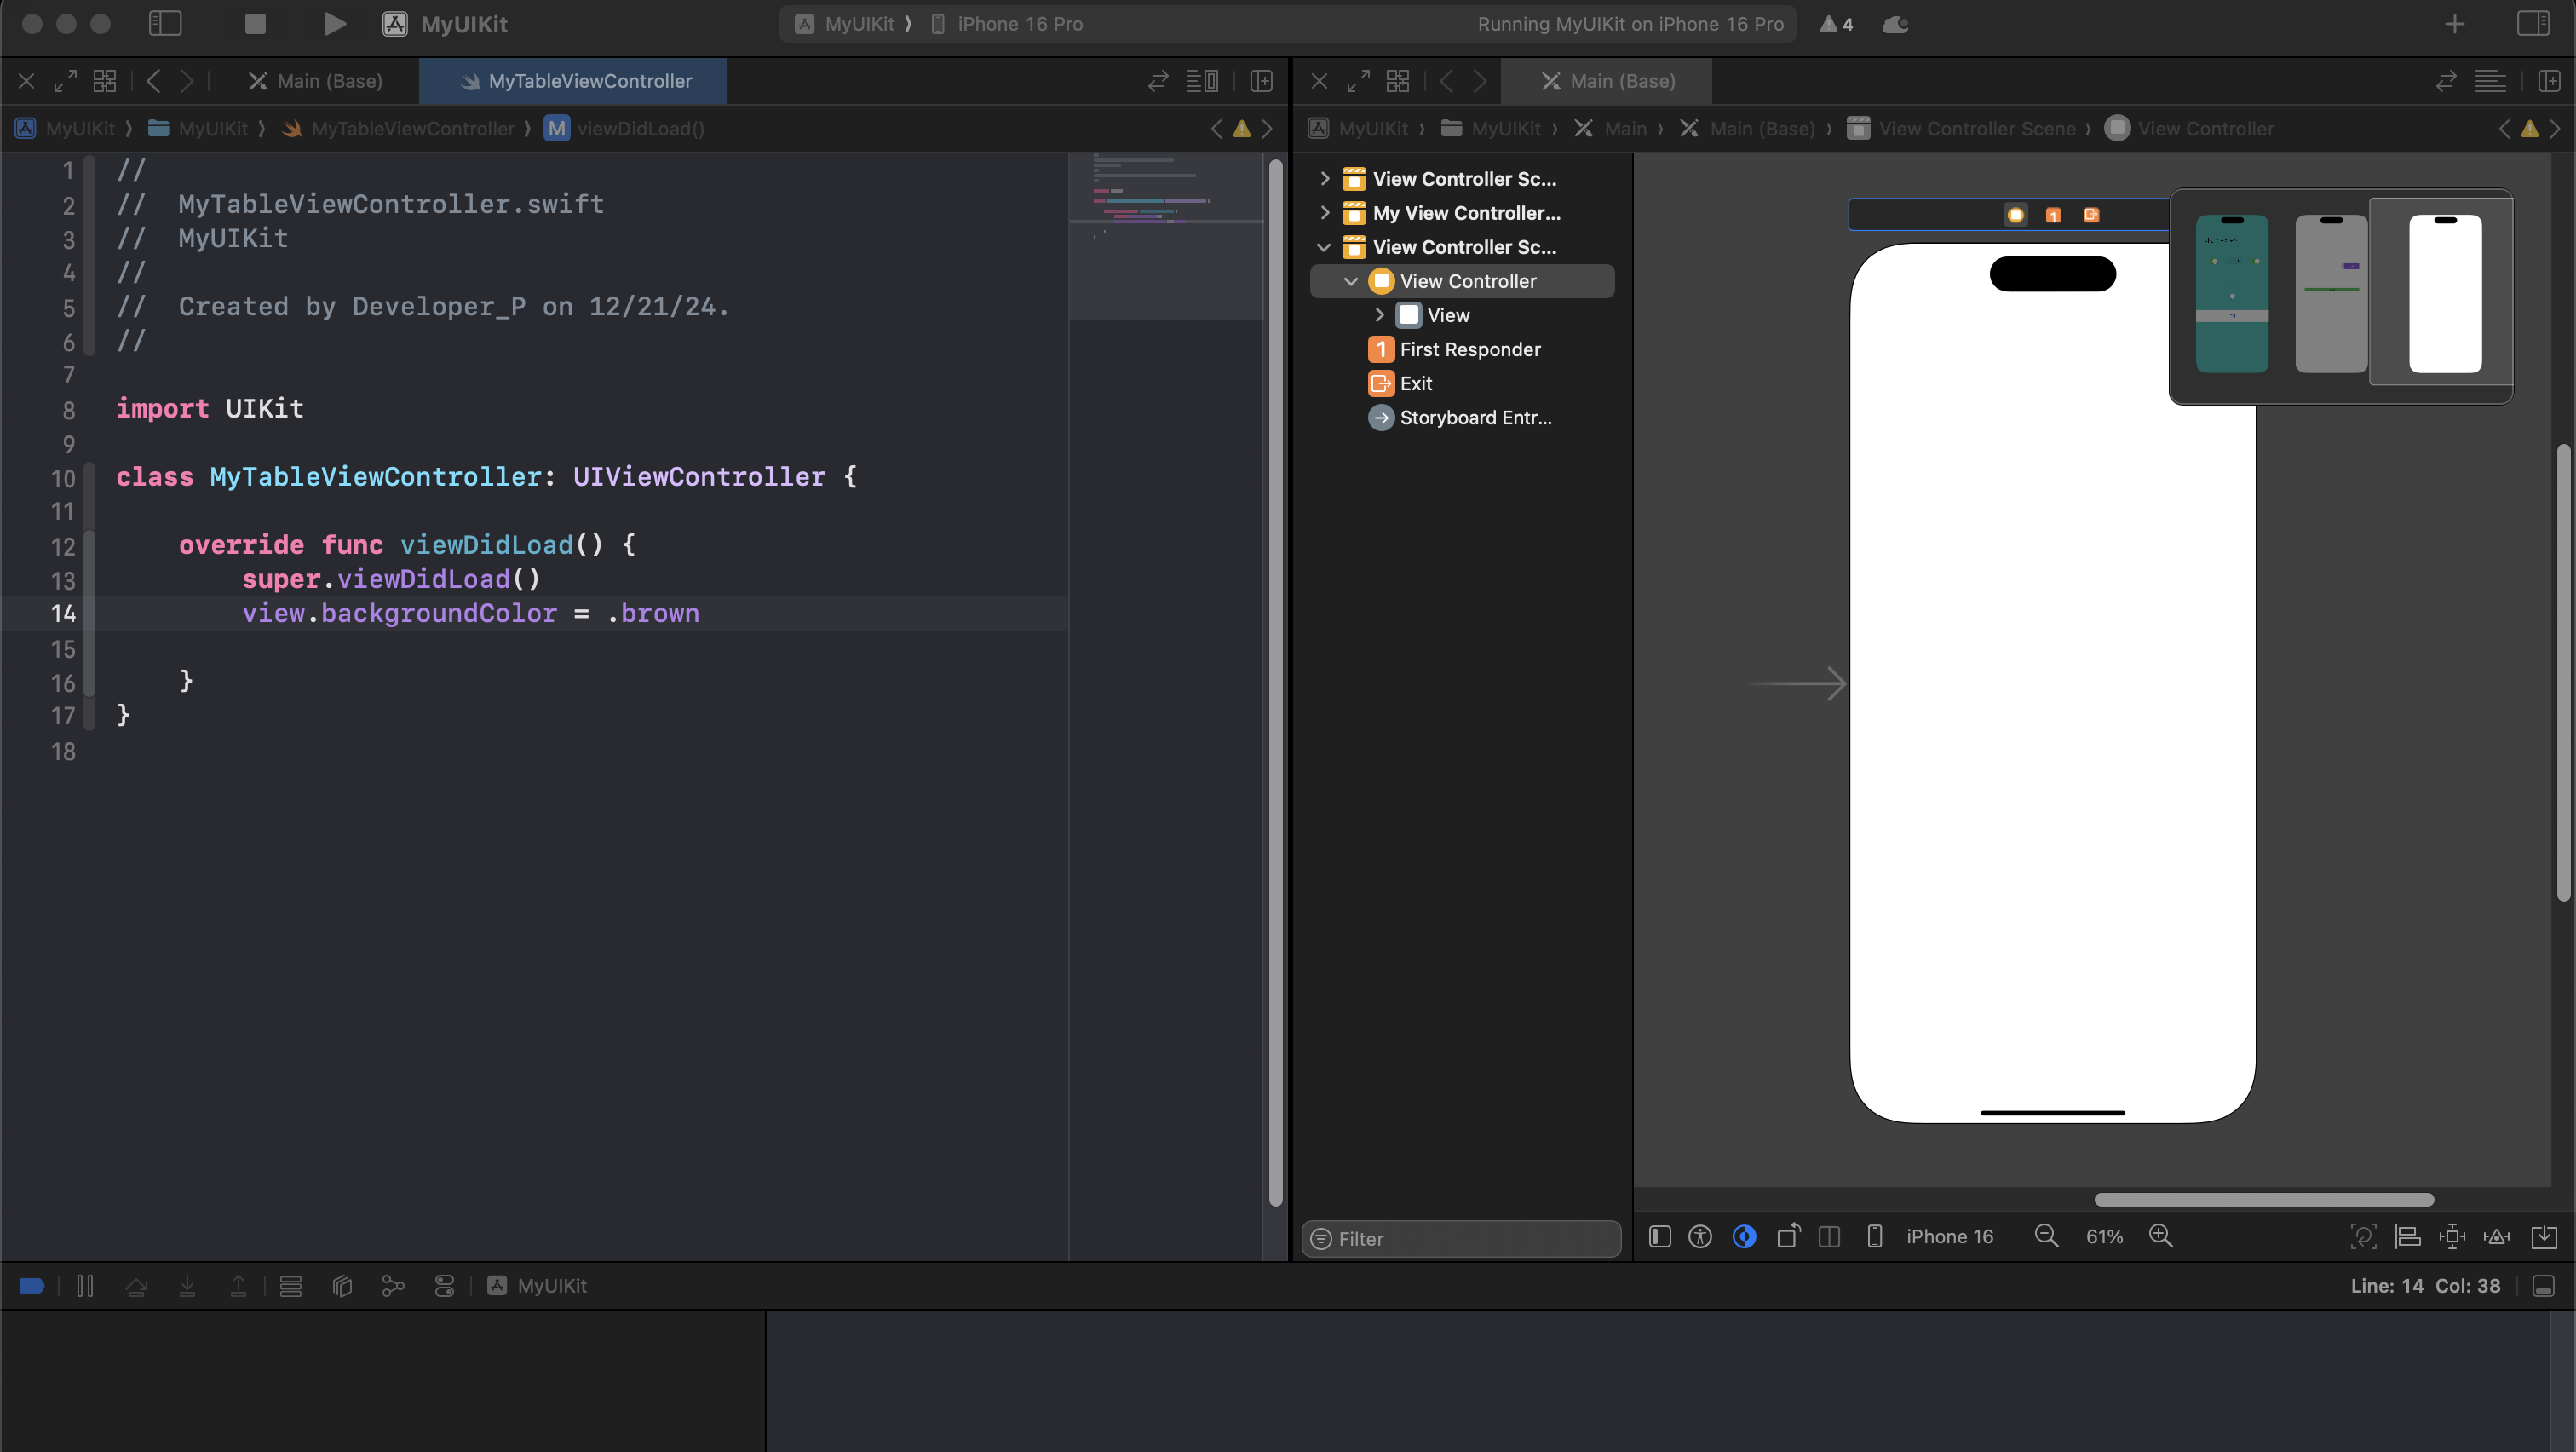Toggle the navigator sidebar panel
This screenshot has width=2576, height=1452.
coord(165,24)
